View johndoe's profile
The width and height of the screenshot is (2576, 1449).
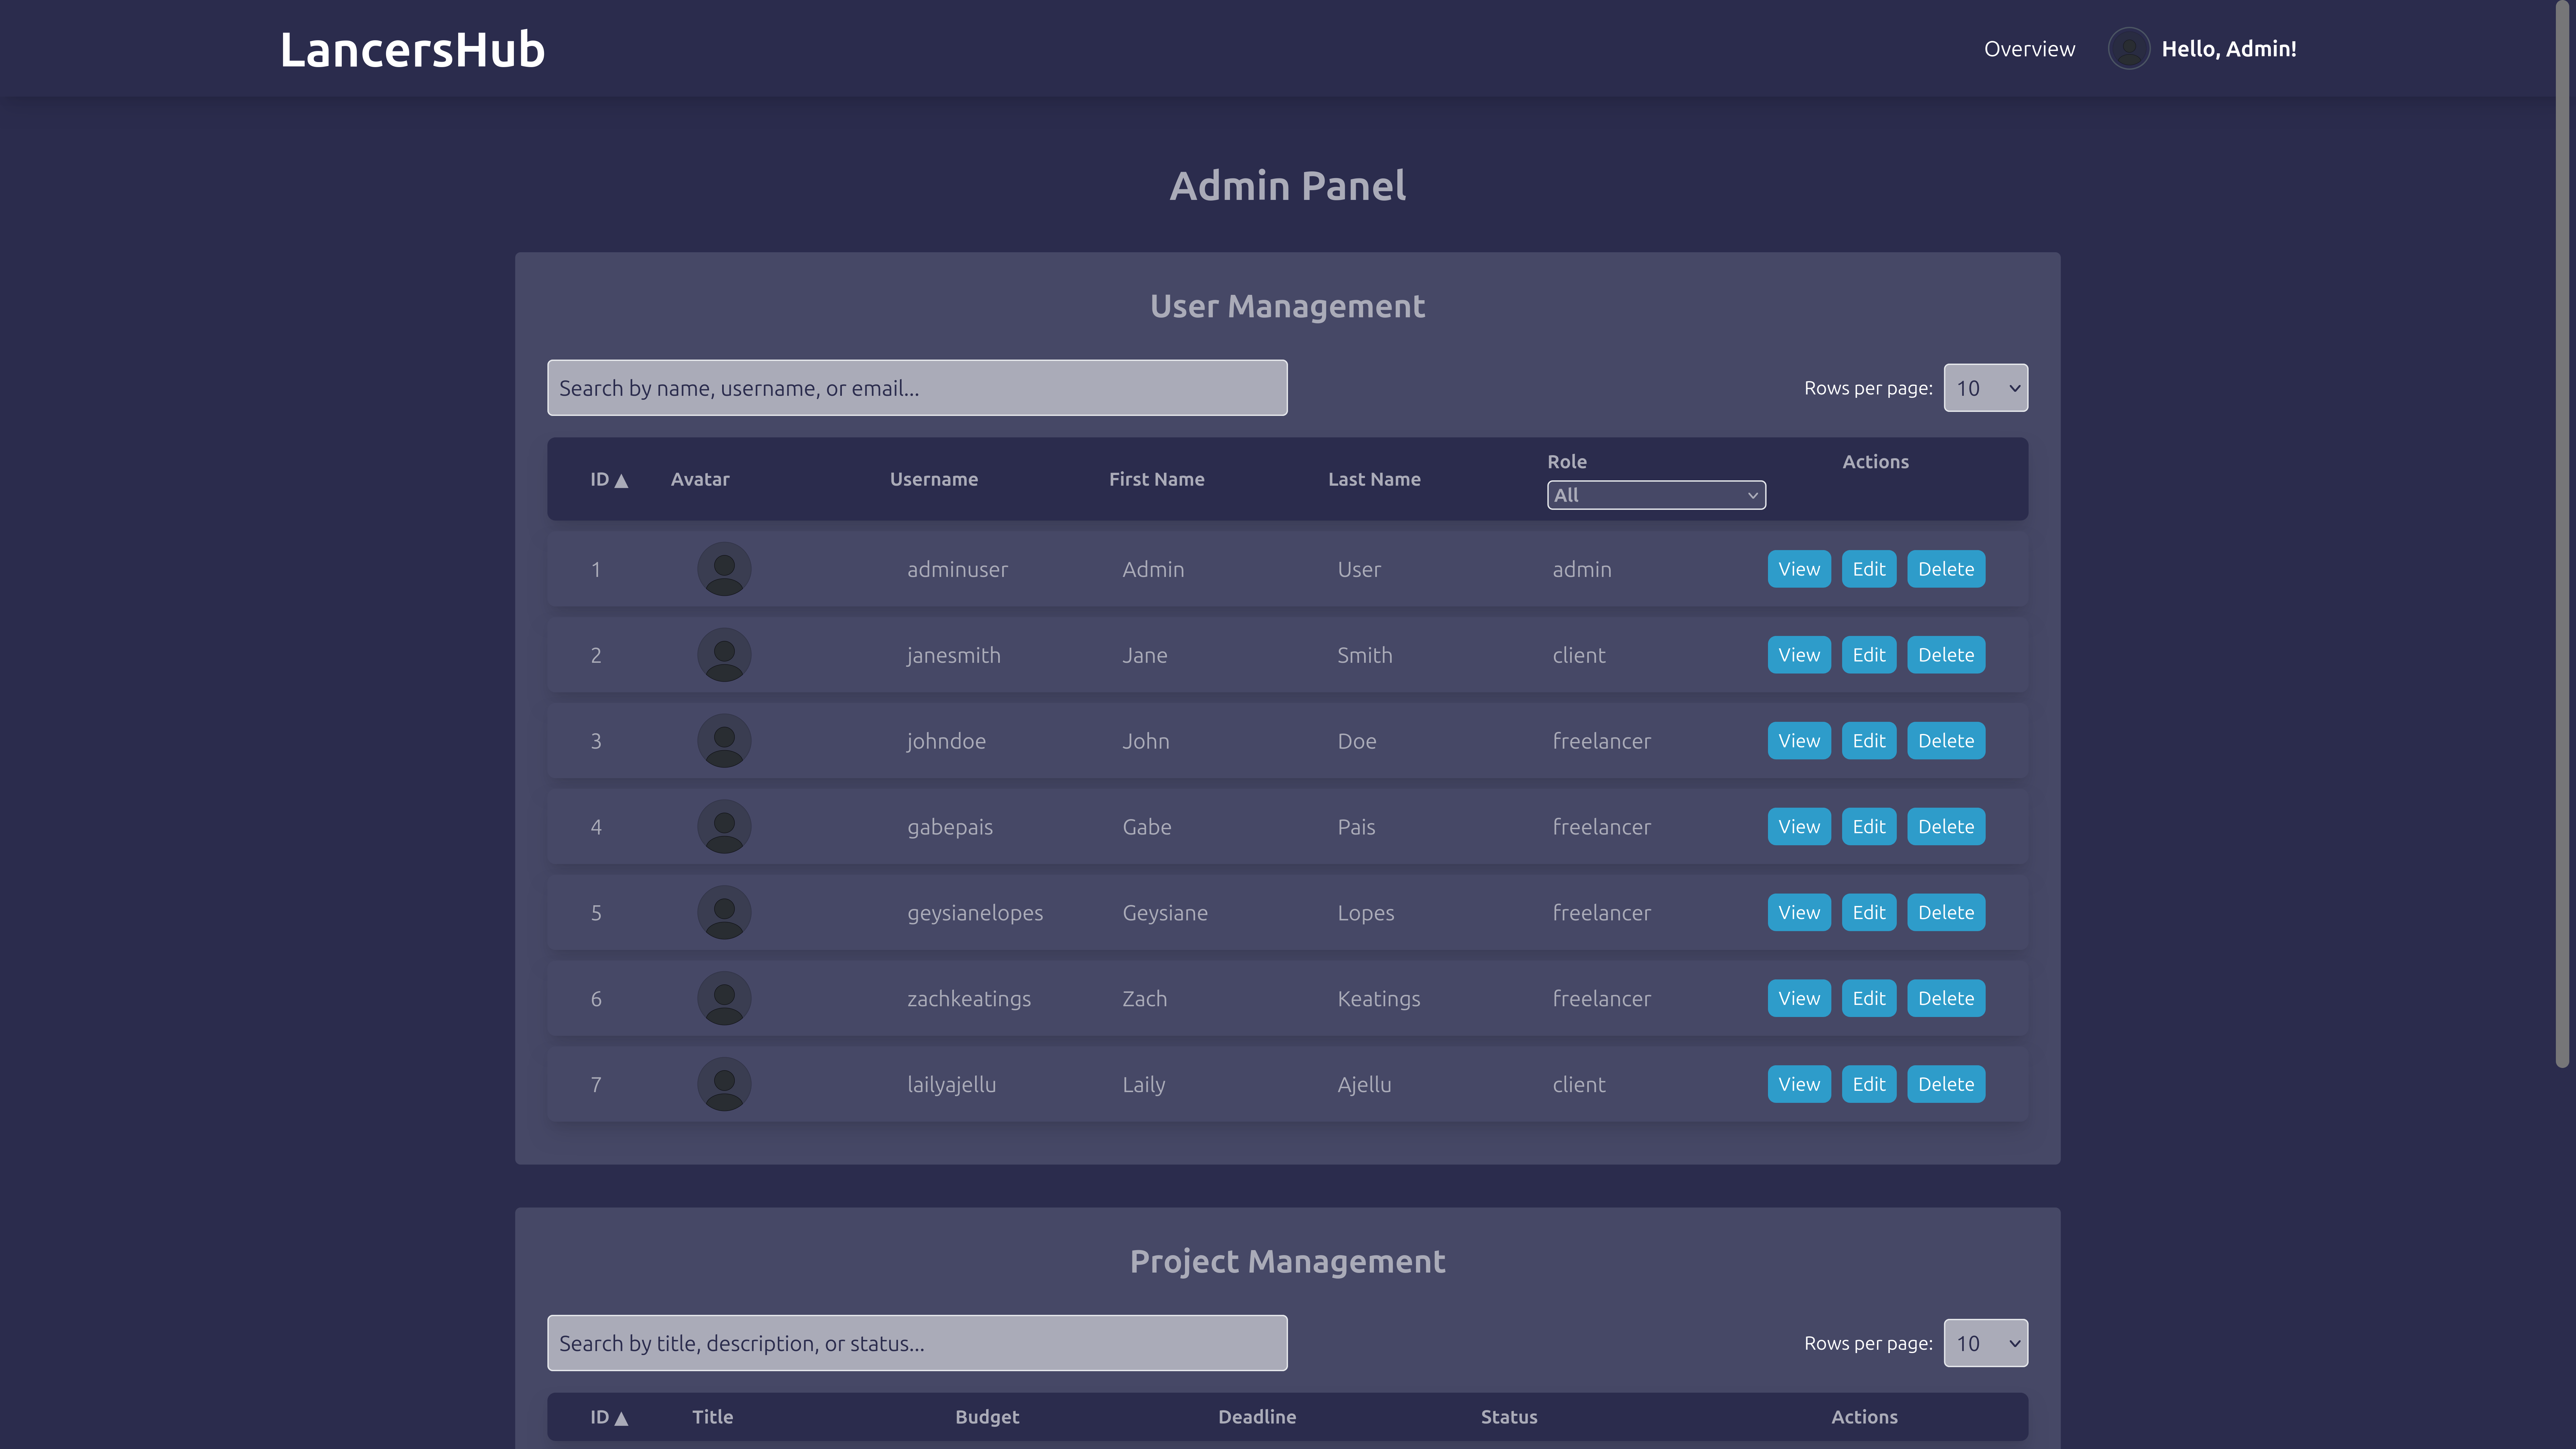pos(1799,741)
